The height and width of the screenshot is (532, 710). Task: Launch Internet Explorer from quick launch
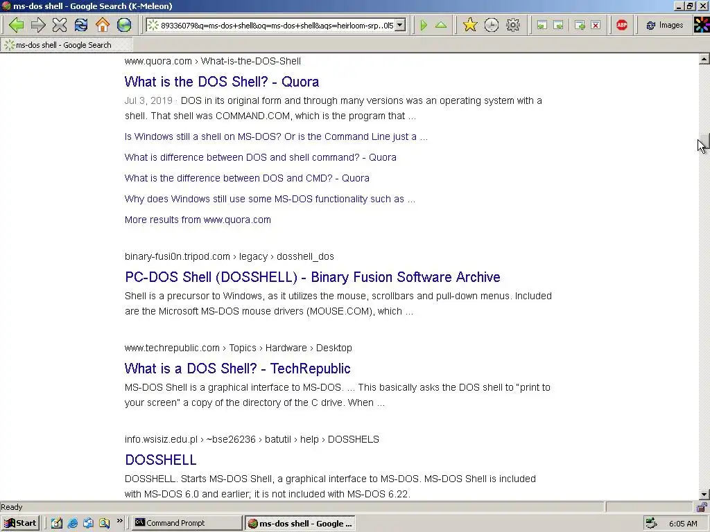coord(72,524)
